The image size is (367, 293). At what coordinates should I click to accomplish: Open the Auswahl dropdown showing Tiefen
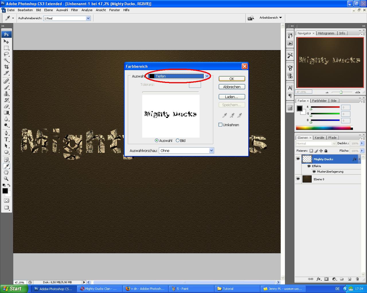[207, 76]
